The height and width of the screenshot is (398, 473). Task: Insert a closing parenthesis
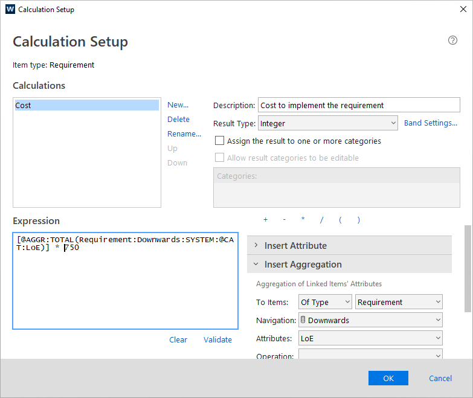pyautogui.click(x=359, y=220)
